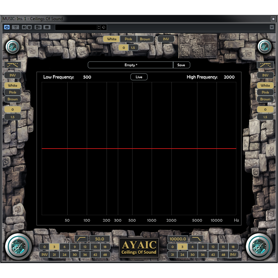Click the preset stepper arrows in the toolbar
Screen dimensions: 278x278
[x=99, y=27]
